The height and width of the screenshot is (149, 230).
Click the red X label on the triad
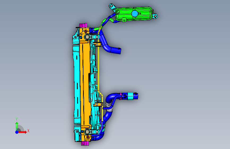28,131
